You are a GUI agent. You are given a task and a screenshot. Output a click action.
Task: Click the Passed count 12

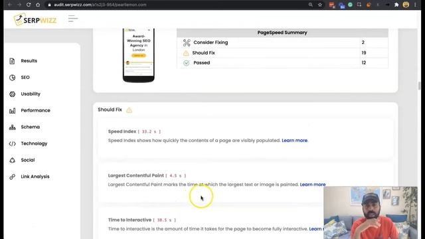click(364, 63)
